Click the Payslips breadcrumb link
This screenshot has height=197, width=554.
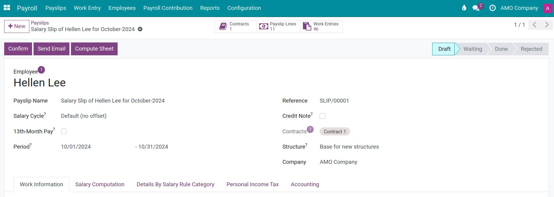(x=40, y=23)
